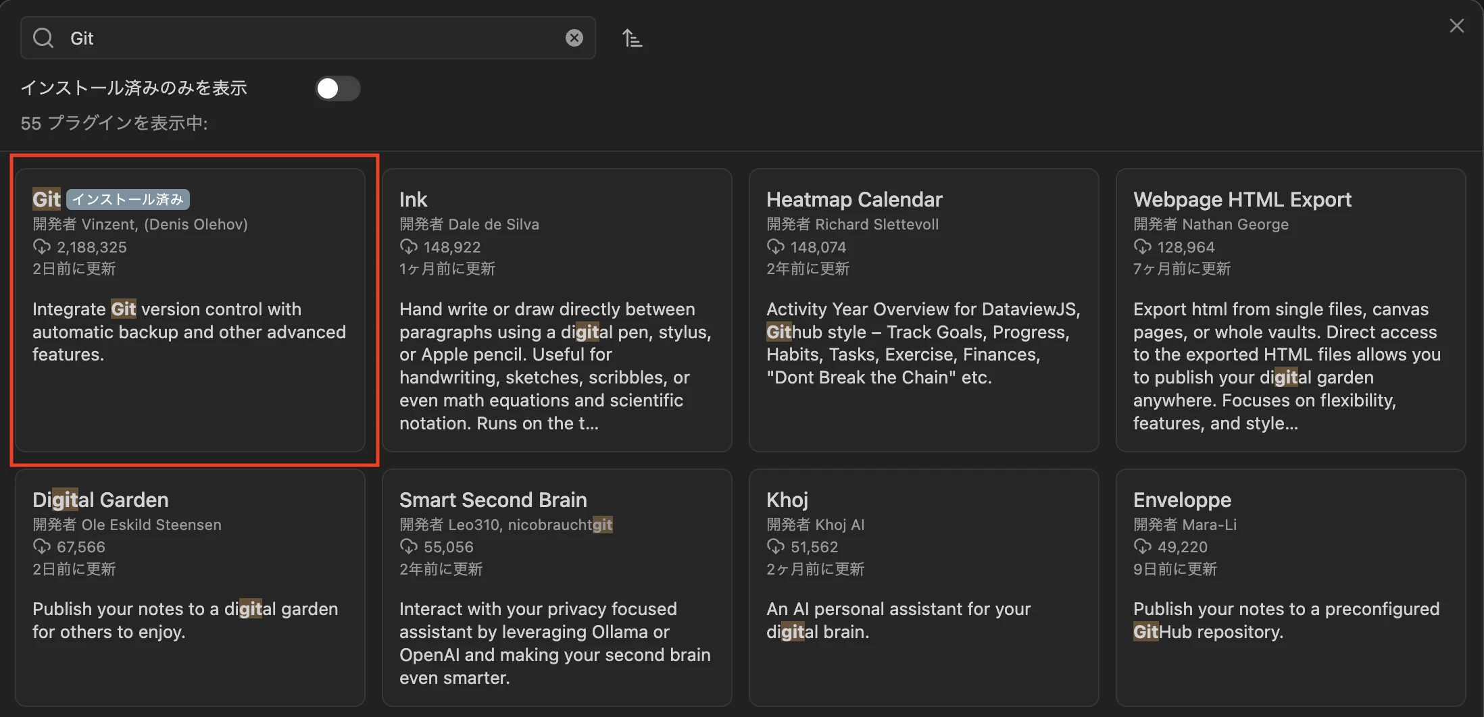
Task: Click Ink's '1ヶ月前に更新' text
Action: [x=447, y=269]
